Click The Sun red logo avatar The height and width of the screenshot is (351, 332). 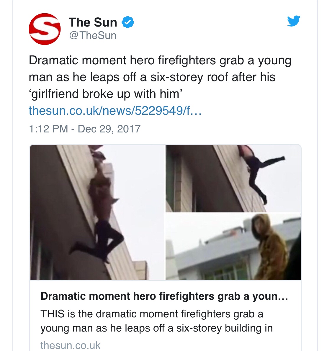pyautogui.click(x=45, y=29)
